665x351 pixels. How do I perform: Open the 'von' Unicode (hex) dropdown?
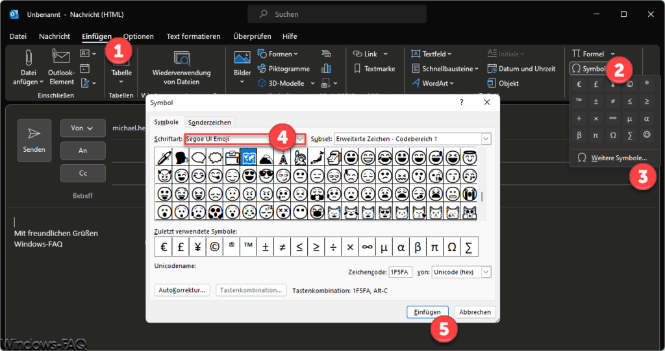(x=486, y=272)
